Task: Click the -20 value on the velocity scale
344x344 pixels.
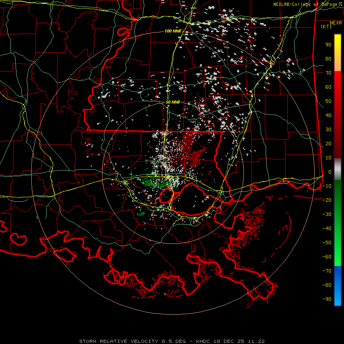Action: pyautogui.click(x=327, y=200)
